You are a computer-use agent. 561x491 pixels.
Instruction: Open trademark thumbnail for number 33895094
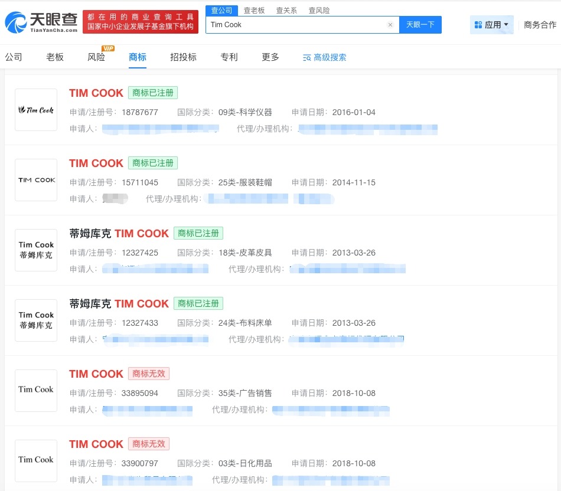coord(36,391)
